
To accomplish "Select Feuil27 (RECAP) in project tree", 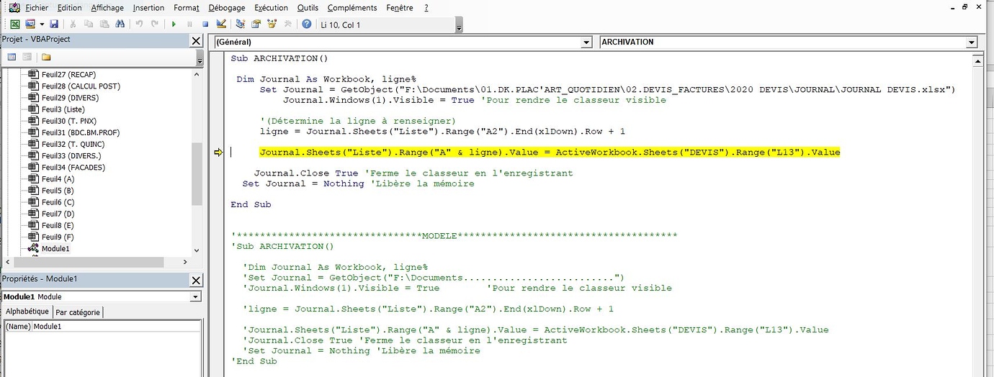I will [x=68, y=74].
